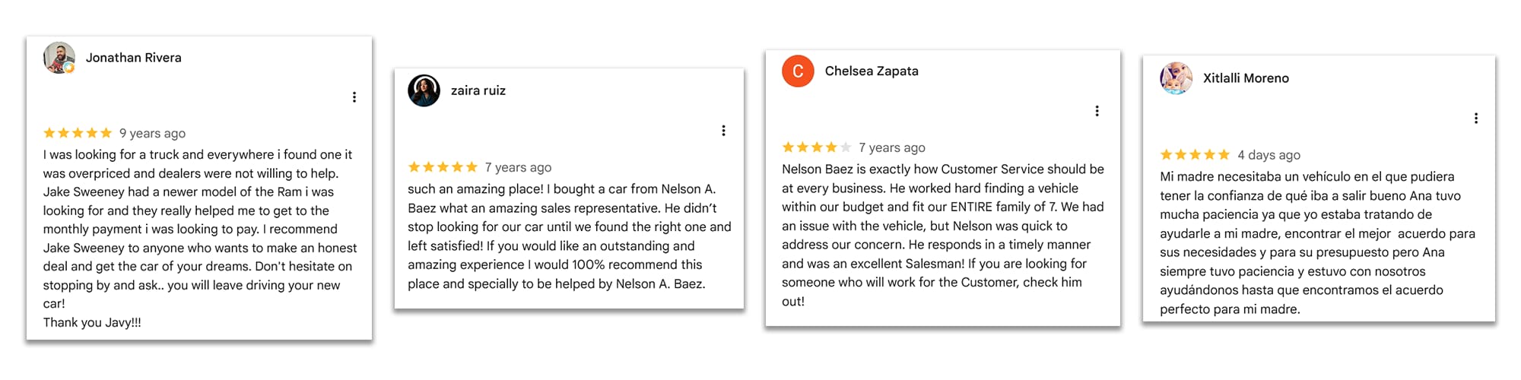
Task: Click the '9 years ago' timestamp
Action: click(x=152, y=133)
